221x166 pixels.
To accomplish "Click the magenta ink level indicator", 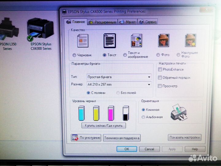I will 111,113.
